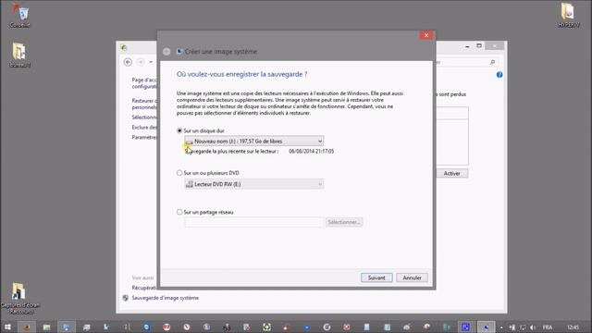Click the Forward arrow in the background window
Screen dimensions: 592x333
tap(141, 62)
